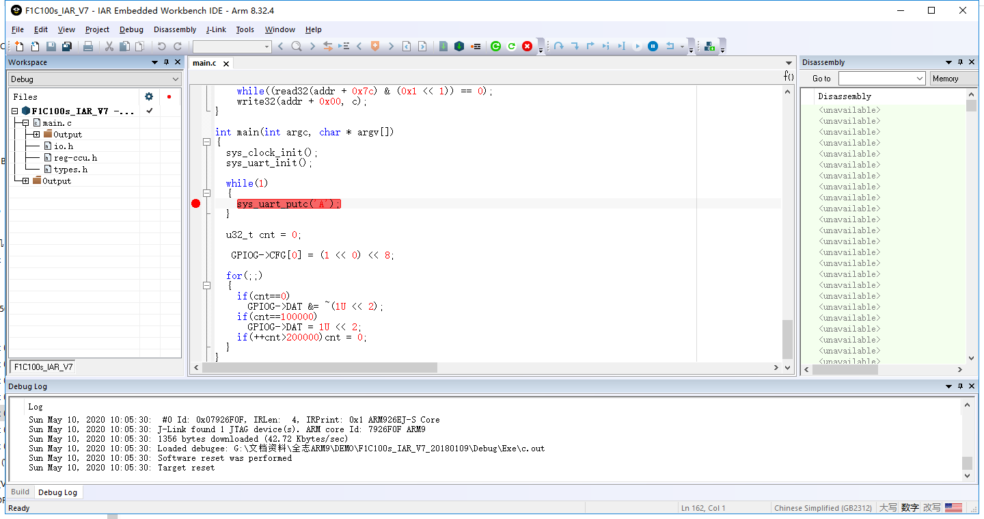The height and width of the screenshot is (519, 984).
Task: Switch to the Build tab
Action: pos(20,492)
